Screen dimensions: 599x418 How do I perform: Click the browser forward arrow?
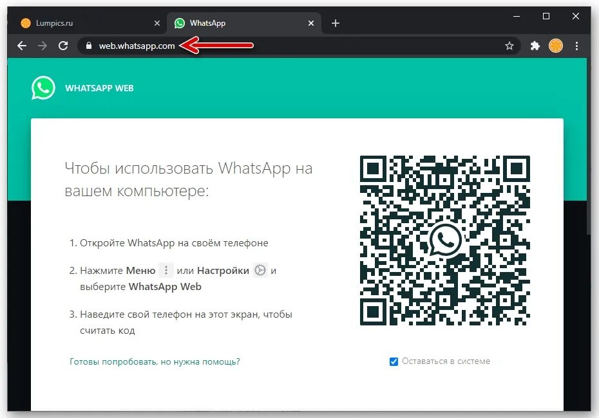coord(43,46)
